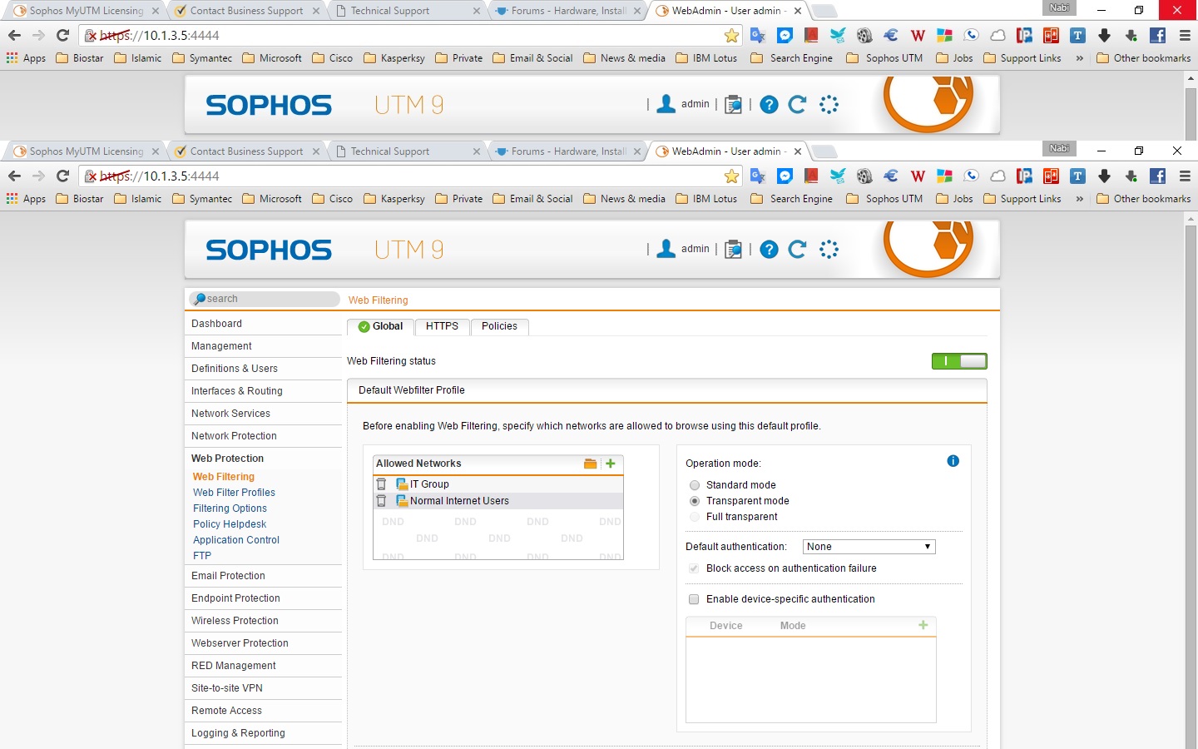Open the Sophos UTM bookmark folder in the front window

(884, 199)
